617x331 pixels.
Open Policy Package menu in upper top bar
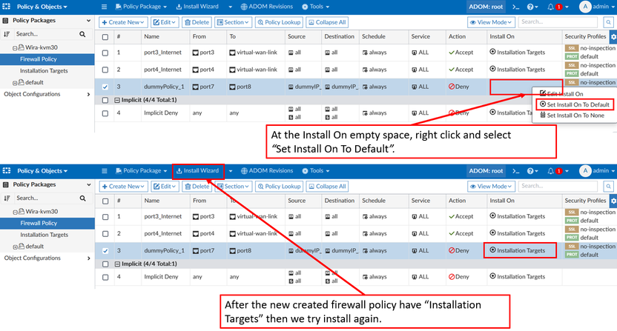pyautogui.click(x=141, y=7)
